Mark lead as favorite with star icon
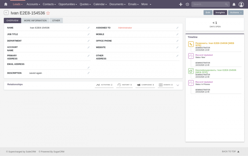Viewport: 248px width, 156px height. click(x=48, y=13)
